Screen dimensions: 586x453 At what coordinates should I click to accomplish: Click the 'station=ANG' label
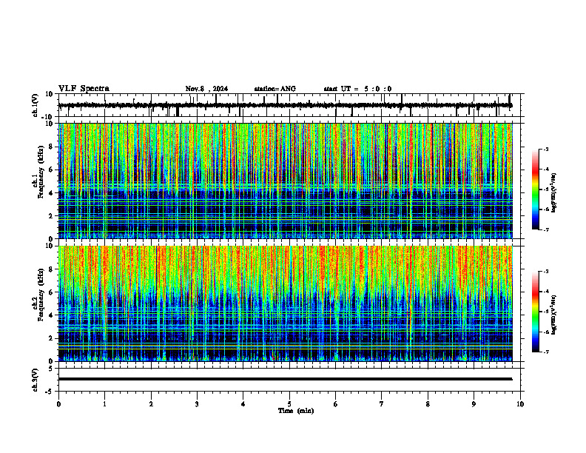coord(275,89)
